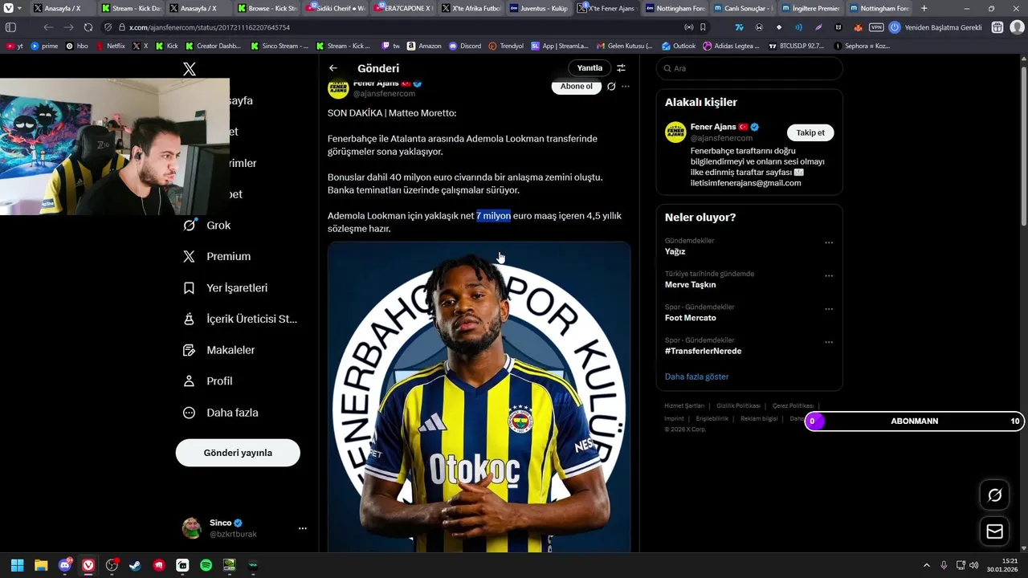The image size is (1028, 578).
Task: Switch to the X'te Afrika Futbol tab
Action: (471, 8)
